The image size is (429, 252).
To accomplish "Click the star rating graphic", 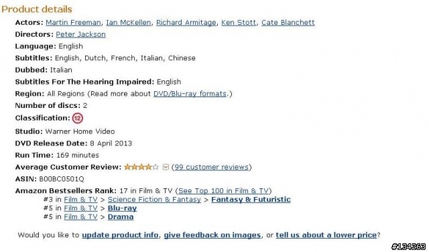I will coord(141,167).
